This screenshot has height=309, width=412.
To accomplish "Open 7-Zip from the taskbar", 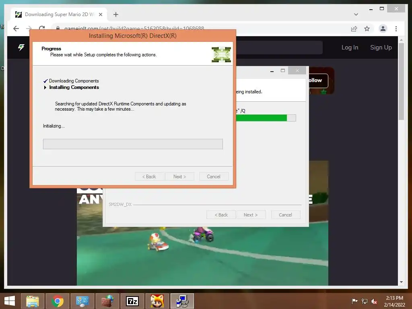I will 132,301.
